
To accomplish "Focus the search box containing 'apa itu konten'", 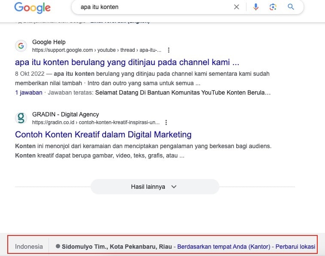I will coord(150,7).
